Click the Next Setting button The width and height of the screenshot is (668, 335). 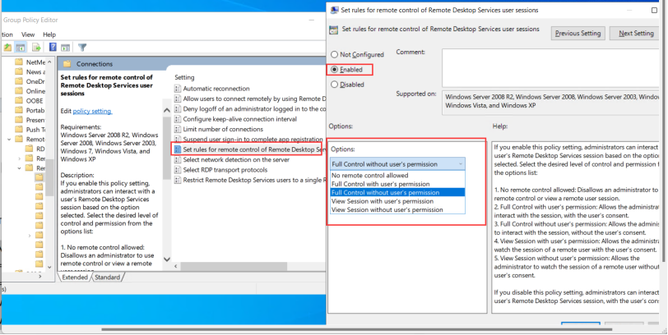click(636, 33)
